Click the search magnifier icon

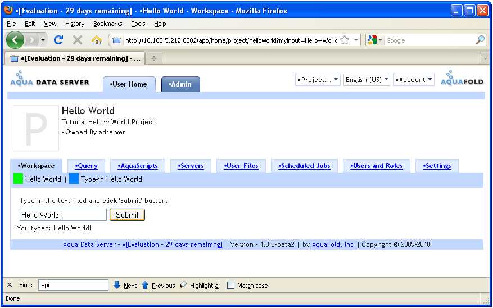pos(480,40)
